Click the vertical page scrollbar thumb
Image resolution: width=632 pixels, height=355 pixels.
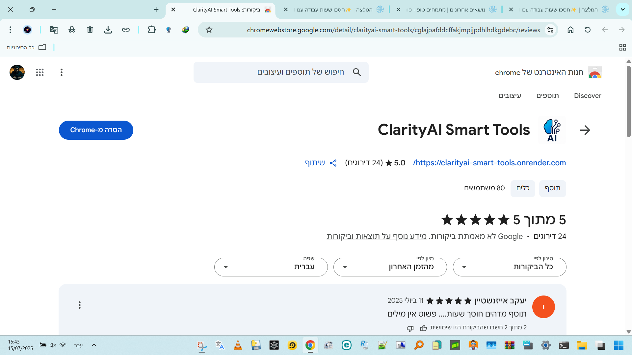pyautogui.click(x=628, y=101)
